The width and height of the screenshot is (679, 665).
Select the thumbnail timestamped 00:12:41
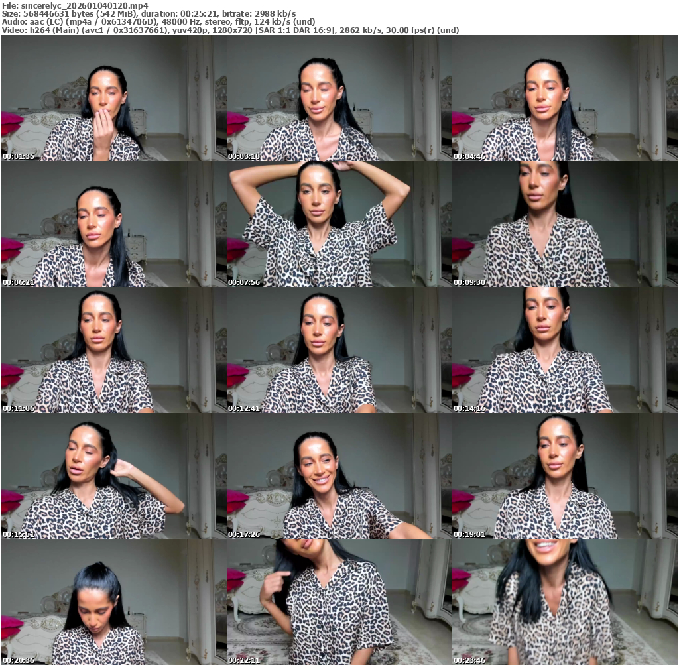(339, 350)
